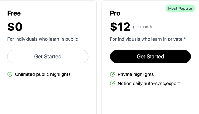Image resolution: width=199 pixels, height=114 pixels.
Task: Click the asterisk after 'learn in private'
Action: (x=185, y=38)
